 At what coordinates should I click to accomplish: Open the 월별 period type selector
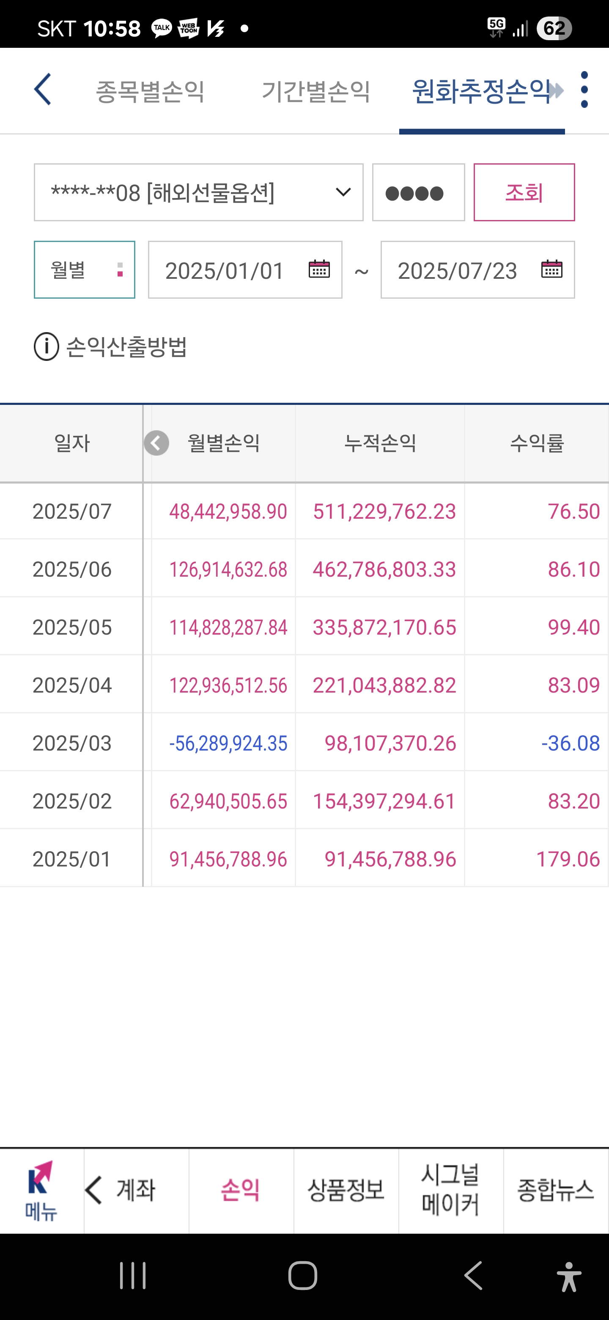point(85,269)
